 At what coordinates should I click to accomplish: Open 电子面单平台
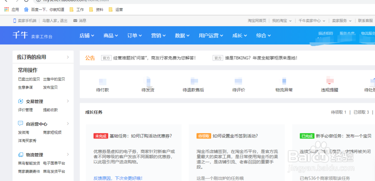point(54,163)
